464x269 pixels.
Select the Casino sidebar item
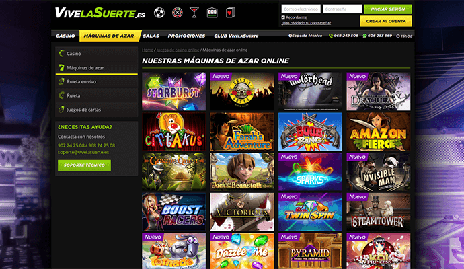point(96,54)
